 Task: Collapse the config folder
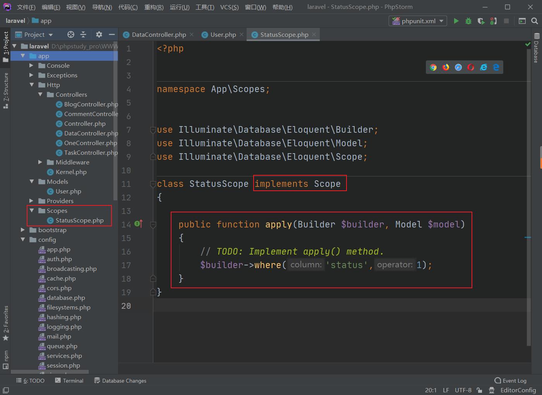23,239
